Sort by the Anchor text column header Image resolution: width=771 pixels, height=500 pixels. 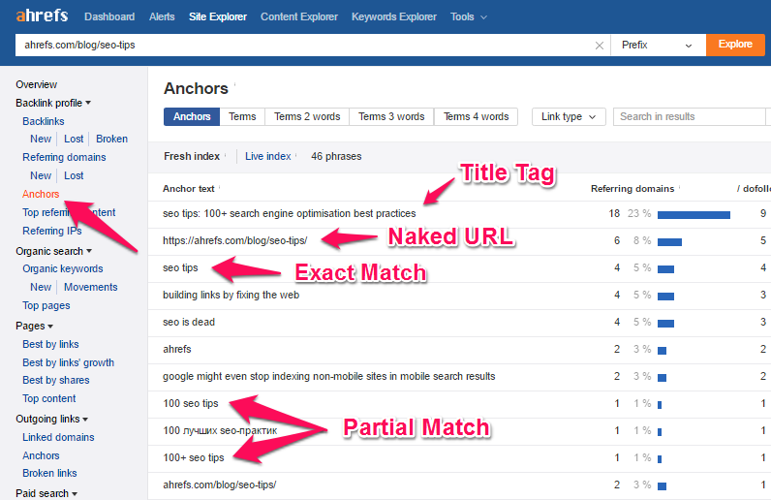pos(188,189)
